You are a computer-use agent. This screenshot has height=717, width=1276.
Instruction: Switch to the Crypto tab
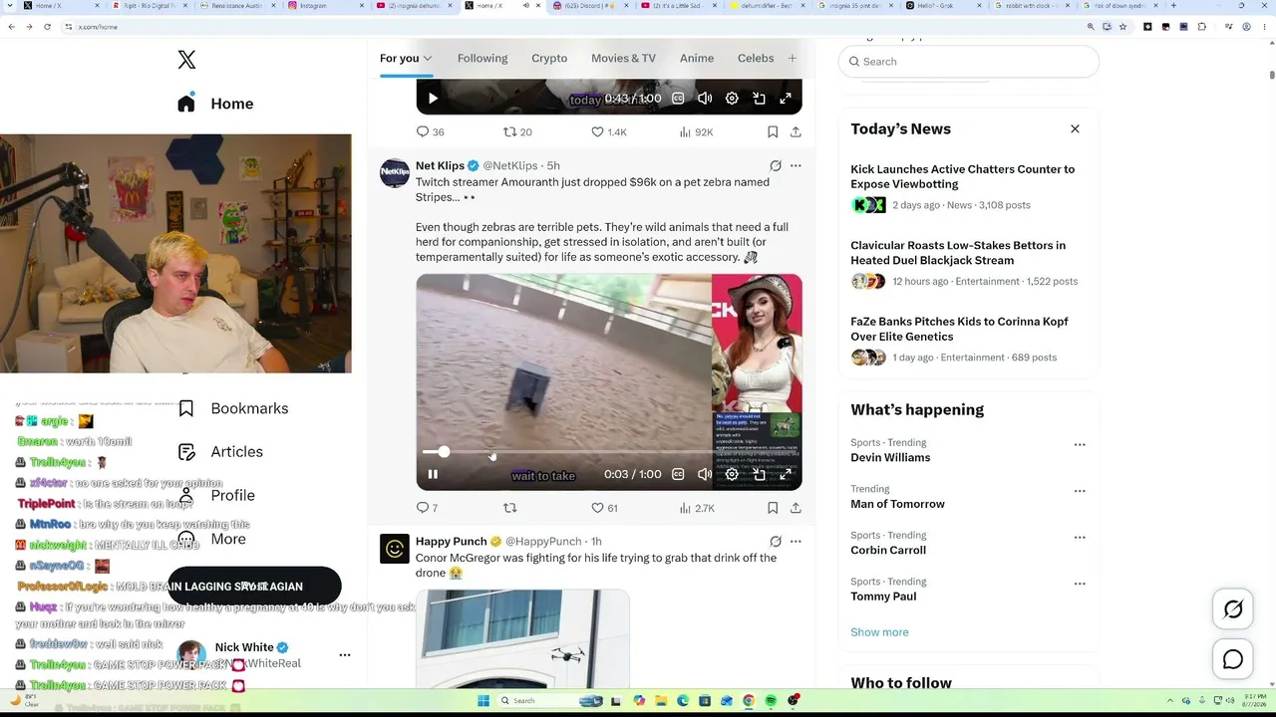(549, 58)
